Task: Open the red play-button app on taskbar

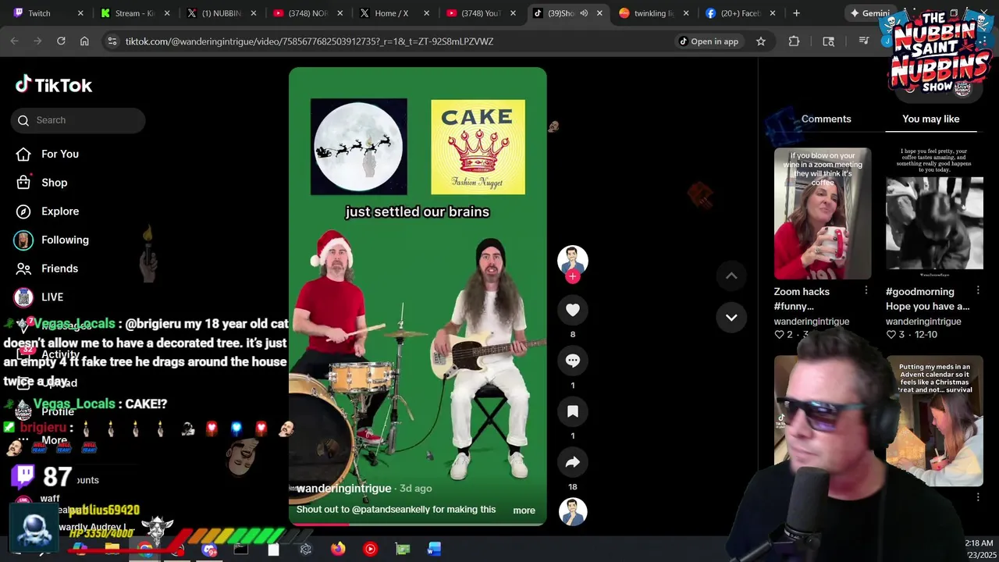Action: 370,549
